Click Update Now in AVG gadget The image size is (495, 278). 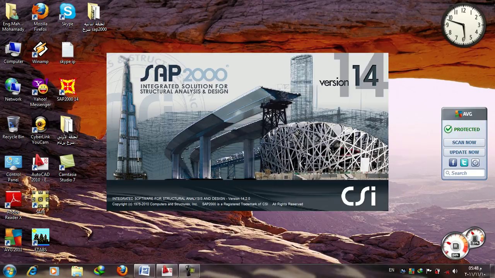click(x=464, y=152)
